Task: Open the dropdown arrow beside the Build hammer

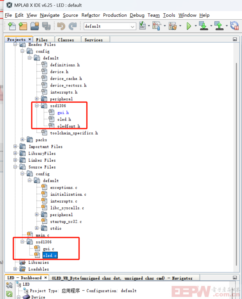Action: point(164,26)
